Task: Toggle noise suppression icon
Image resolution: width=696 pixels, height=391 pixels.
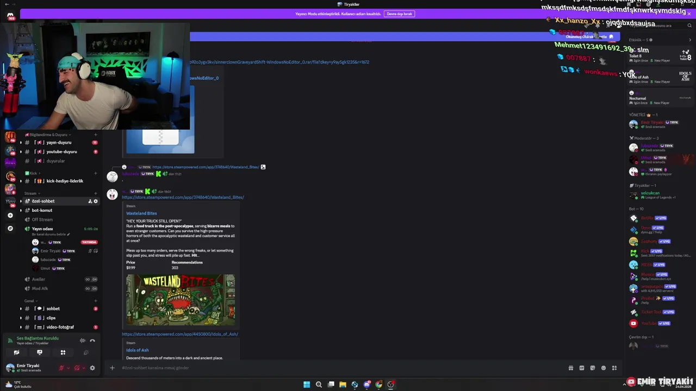Action: 83,340
